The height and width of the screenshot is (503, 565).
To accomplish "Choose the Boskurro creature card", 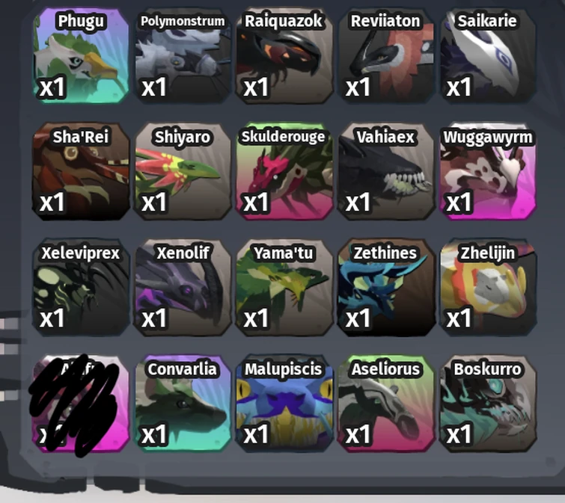I will pyautogui.click(x=488, y=404).
